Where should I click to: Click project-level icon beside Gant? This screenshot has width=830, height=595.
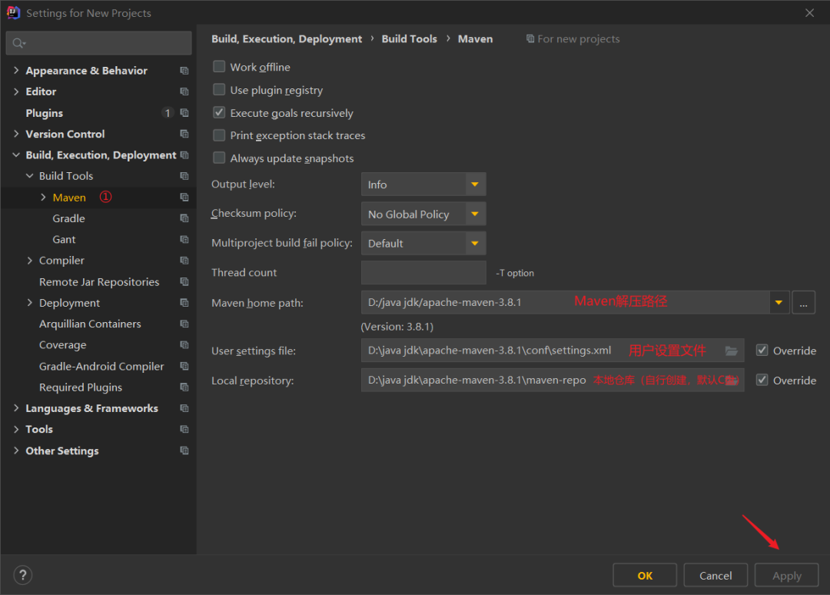pos(184,239)
